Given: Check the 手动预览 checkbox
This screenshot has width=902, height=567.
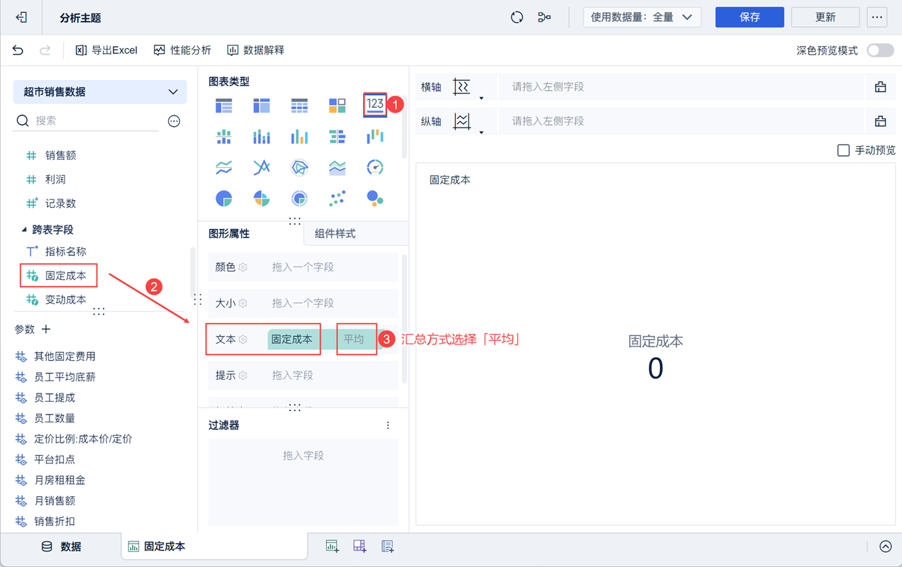Looking at the screenshot, I should pos(843,150).
